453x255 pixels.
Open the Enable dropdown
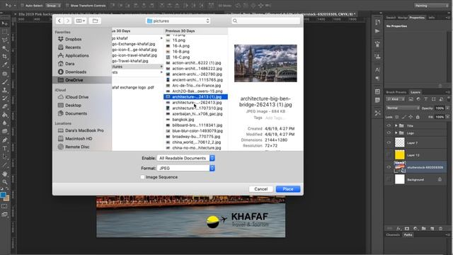pos(185,158)
